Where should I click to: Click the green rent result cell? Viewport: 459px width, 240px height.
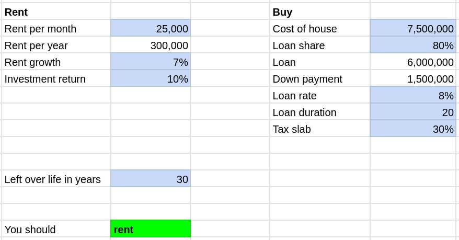[151, 228]
